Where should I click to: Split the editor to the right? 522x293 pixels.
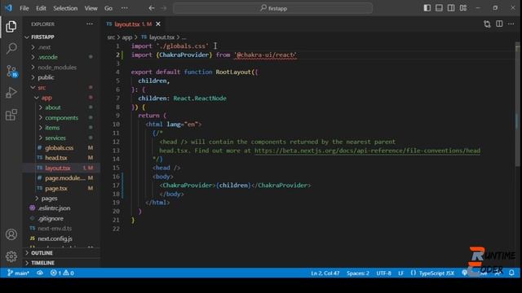tap(499, 24)
